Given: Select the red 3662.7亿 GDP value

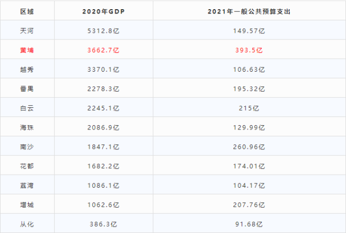Looking at the screenshot, I should click(x=104, y=50).
